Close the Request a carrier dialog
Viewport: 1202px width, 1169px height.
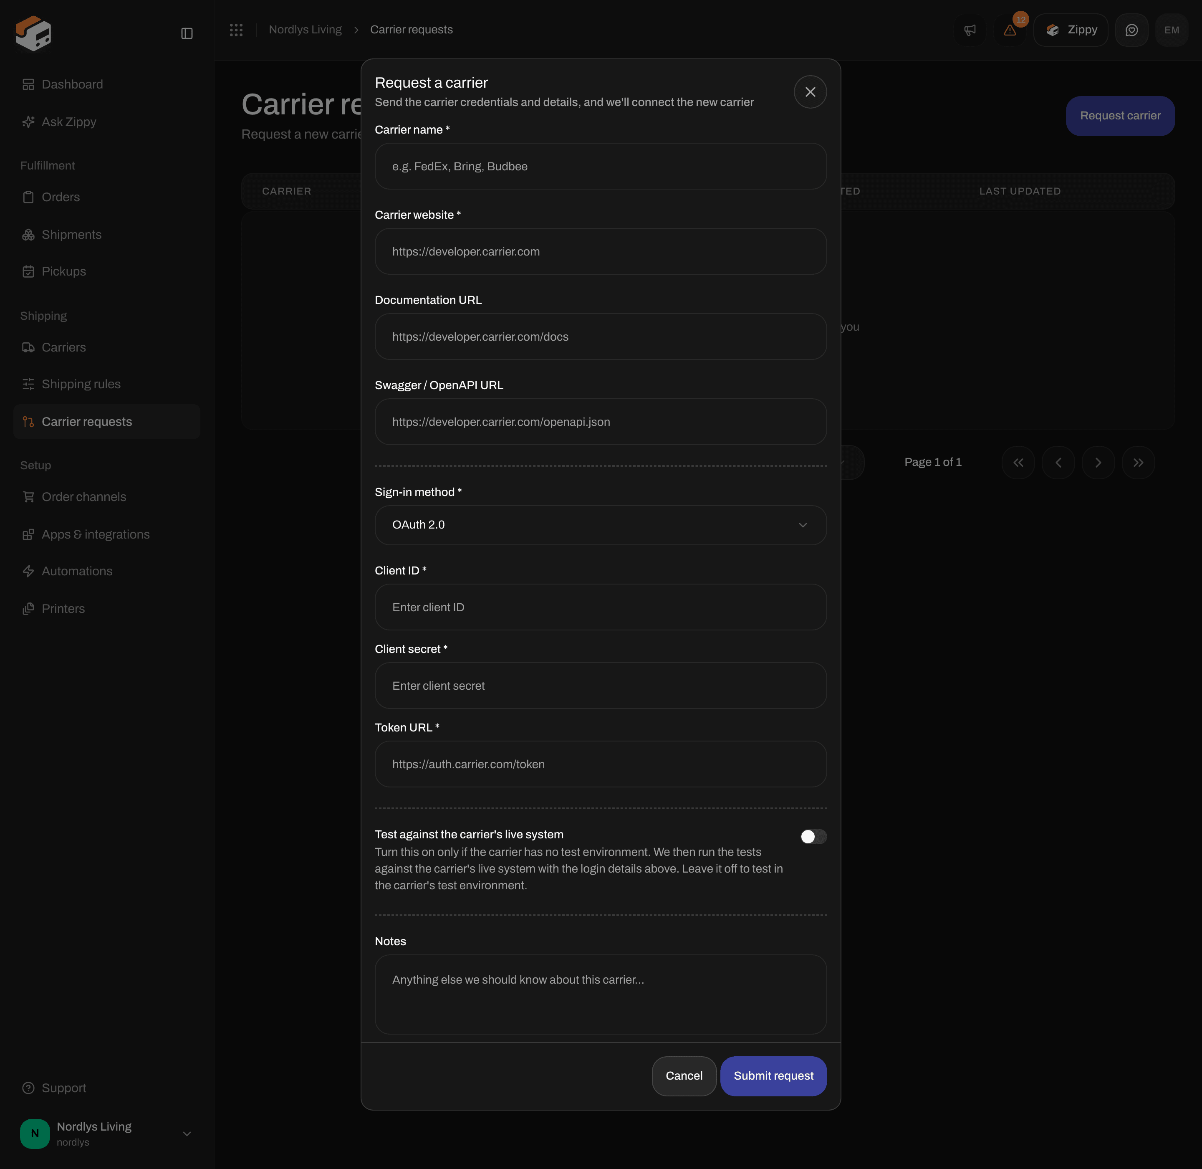coord(810,92)
